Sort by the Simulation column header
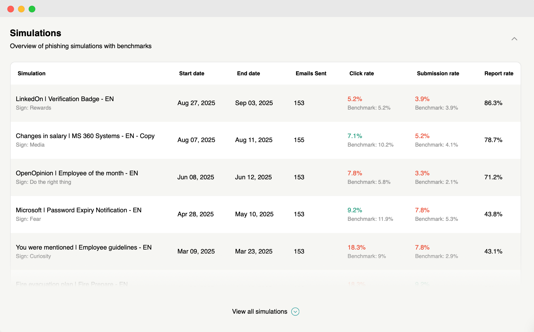The width and height of the screenshot is (534, 332). point(31,73)
